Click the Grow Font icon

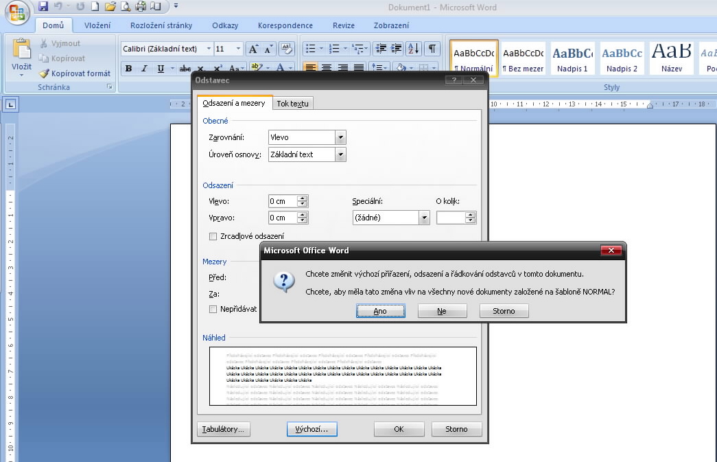253,49
